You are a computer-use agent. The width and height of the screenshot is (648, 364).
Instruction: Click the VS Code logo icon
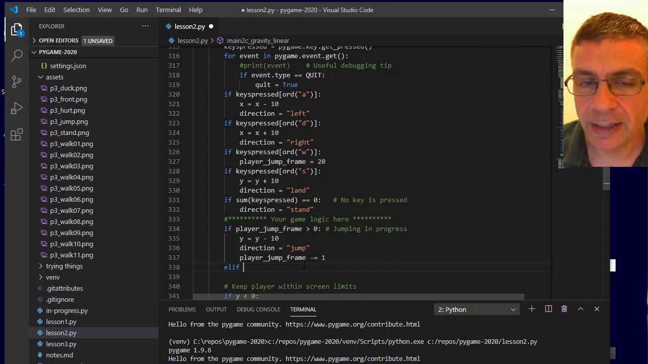pyautogui.click(x=13, y=10)
